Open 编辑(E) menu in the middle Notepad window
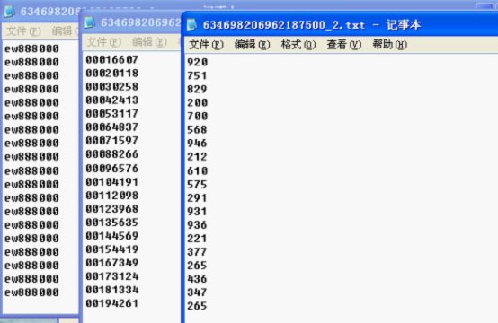 coord(149,42)
